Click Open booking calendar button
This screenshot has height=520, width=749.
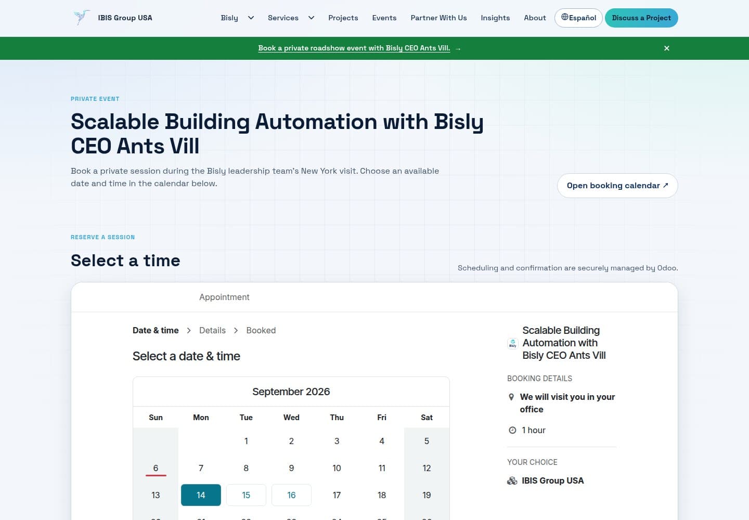617,186
